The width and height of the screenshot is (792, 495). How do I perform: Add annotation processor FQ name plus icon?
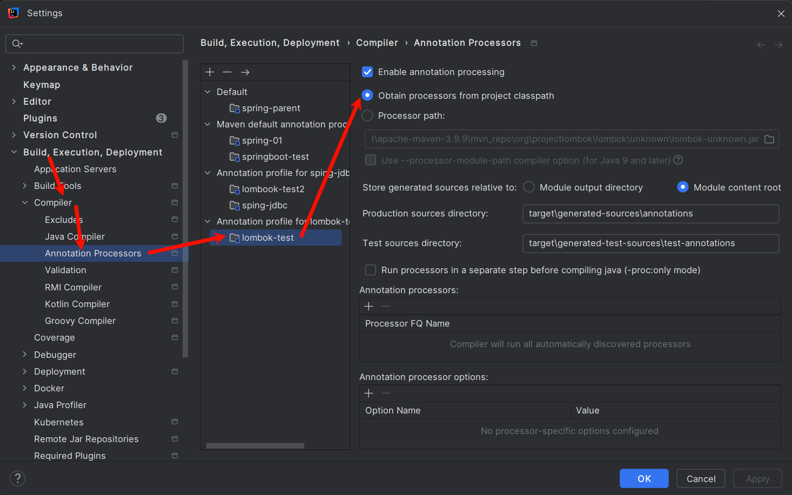pyautogui.click(x=369, y=306)
